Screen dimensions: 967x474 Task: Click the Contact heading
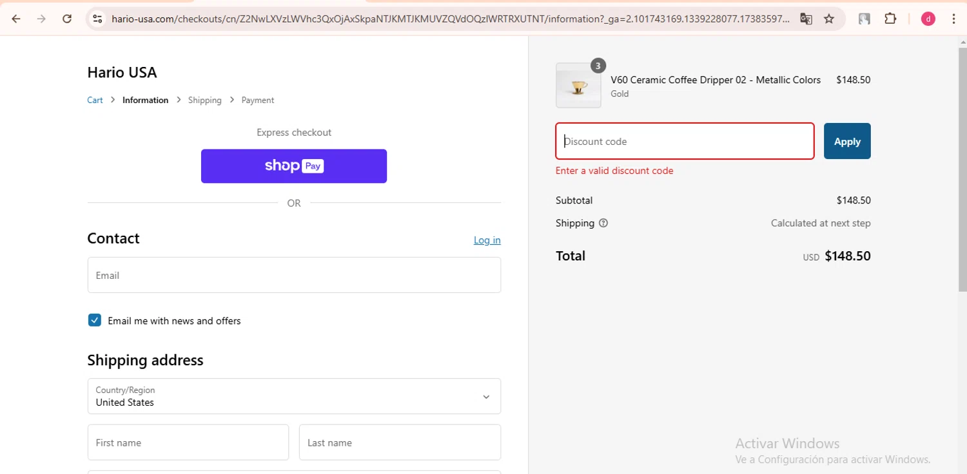pyautogui.click(x=113, y=238)
